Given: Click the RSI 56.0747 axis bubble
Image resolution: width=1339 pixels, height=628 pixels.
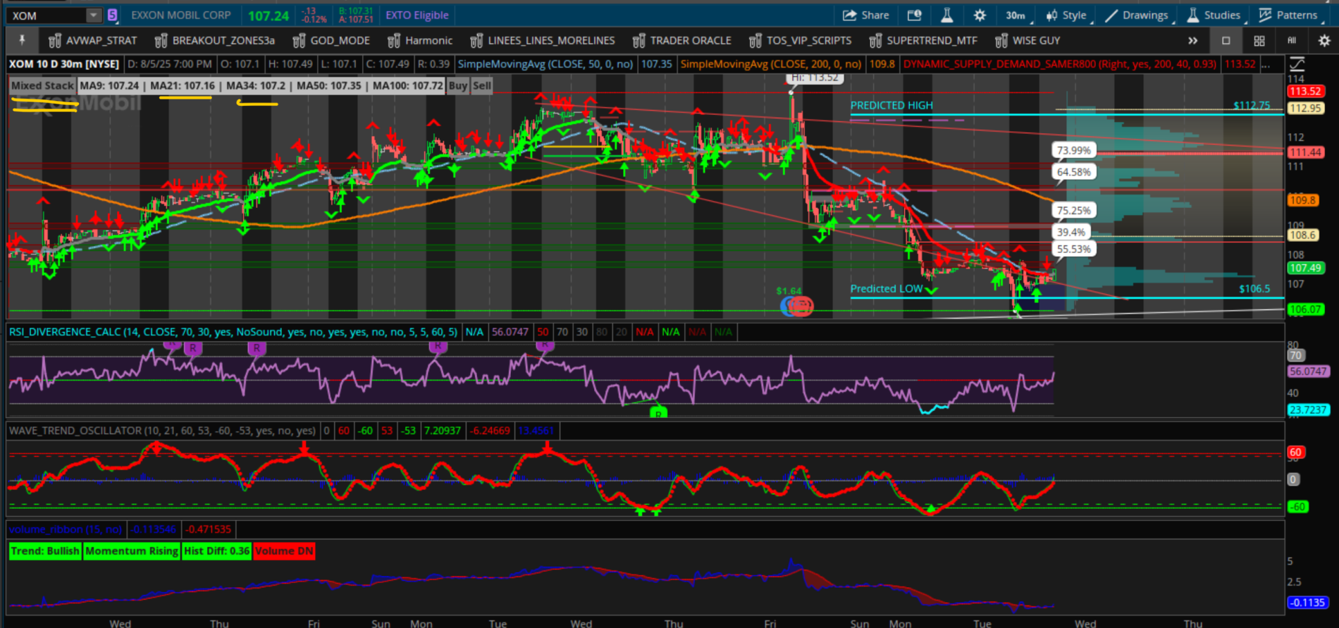Looking at the screenshot, I should (x=1308, y=371).
